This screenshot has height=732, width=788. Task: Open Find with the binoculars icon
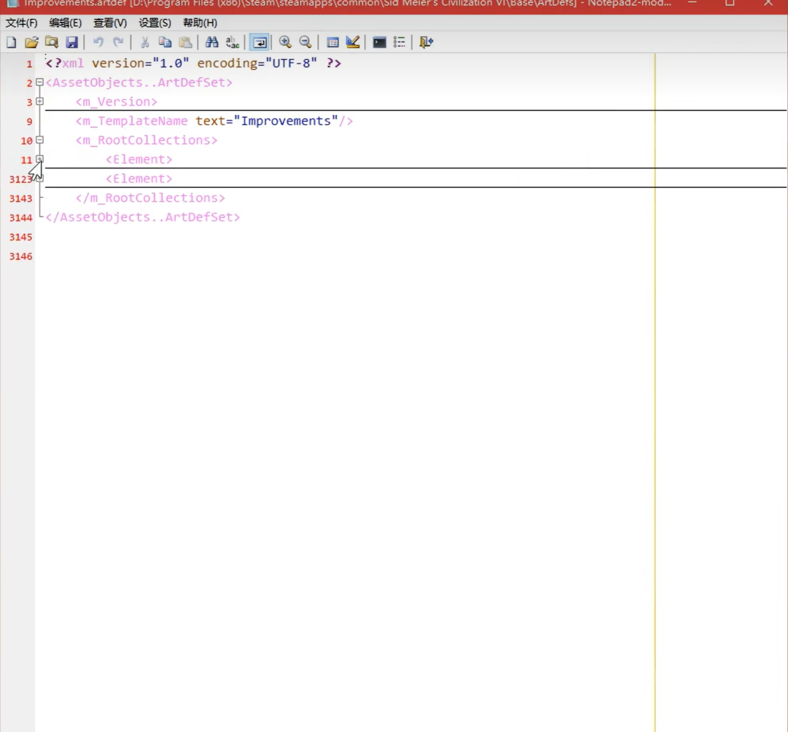point(212,43)
